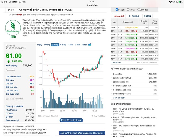Click the large 61.00 price
Image resolution: width=184 pixels, height=138 pixels.
click(x=14, y=56)
